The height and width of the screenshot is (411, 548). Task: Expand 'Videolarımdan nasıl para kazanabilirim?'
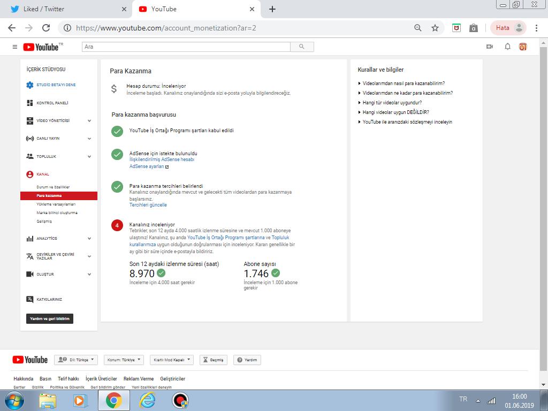pos(401,83)
